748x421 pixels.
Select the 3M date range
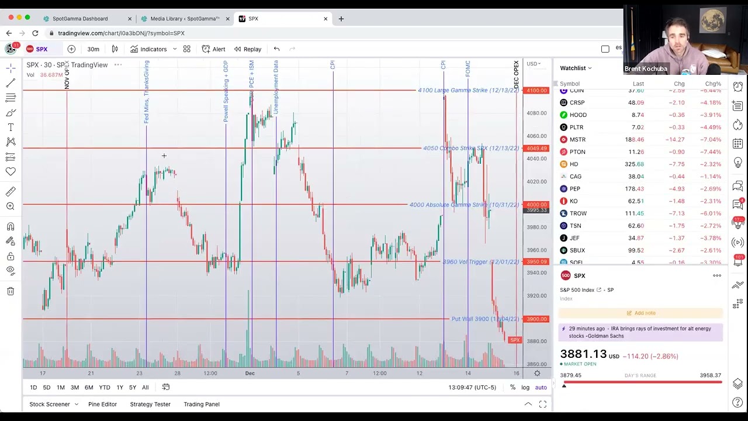75,388
